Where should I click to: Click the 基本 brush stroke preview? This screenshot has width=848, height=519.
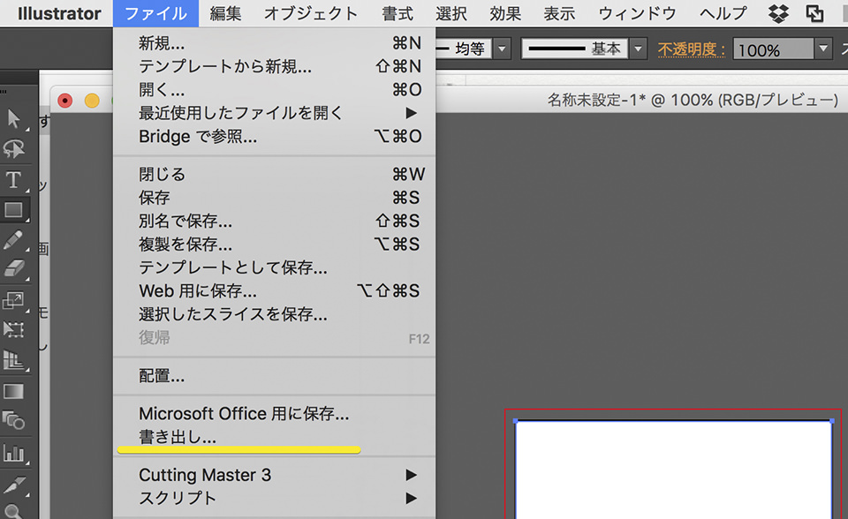coord(575,49)
